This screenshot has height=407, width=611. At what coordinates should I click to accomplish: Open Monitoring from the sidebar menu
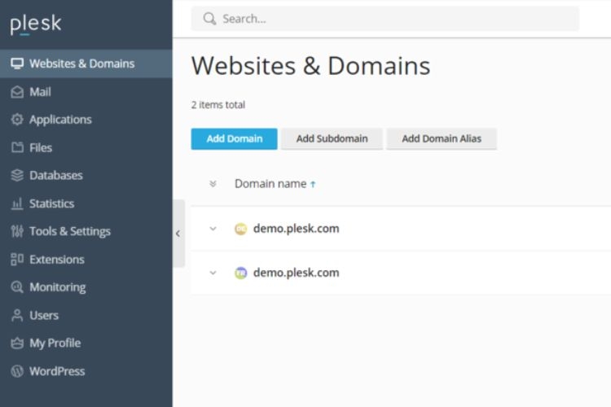pos(57,287)
